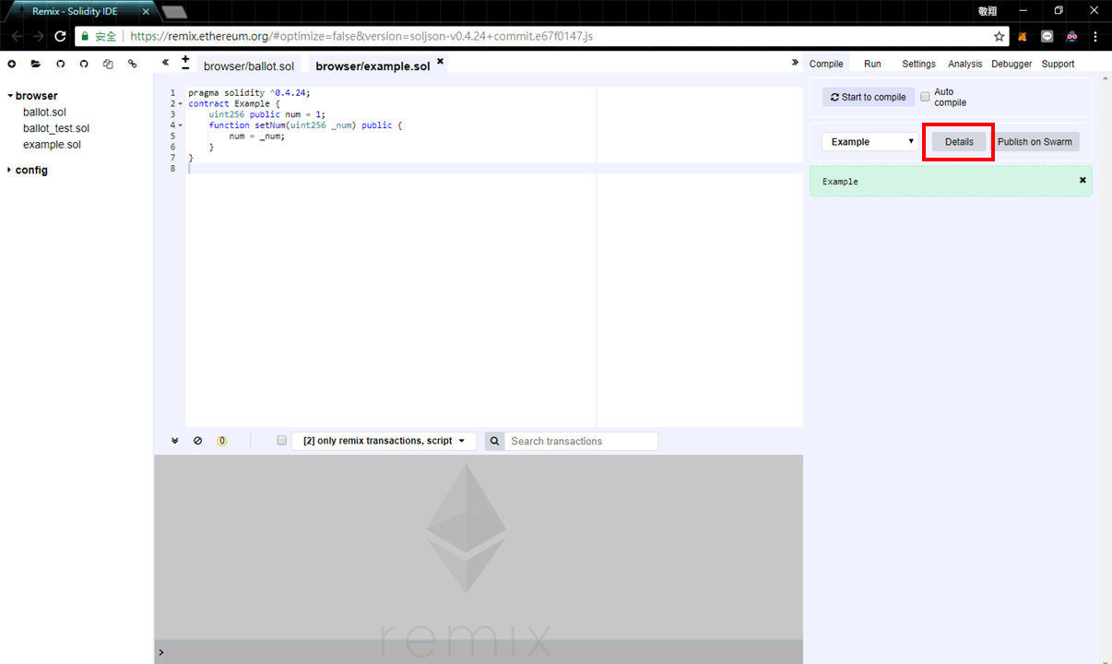Screen dimensions: 1112x664
Task: Click the pending transactions counter badge
Action: coord(221,441)
